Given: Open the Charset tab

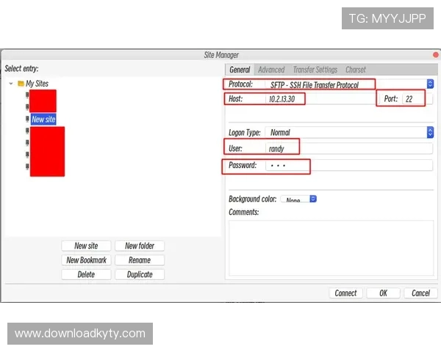Looking at the screenshot, I should coord(356,70).
